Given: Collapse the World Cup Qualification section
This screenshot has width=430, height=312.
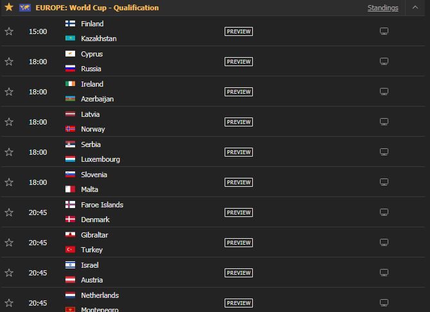Looking at the screenshot, I should pos(415,8).
